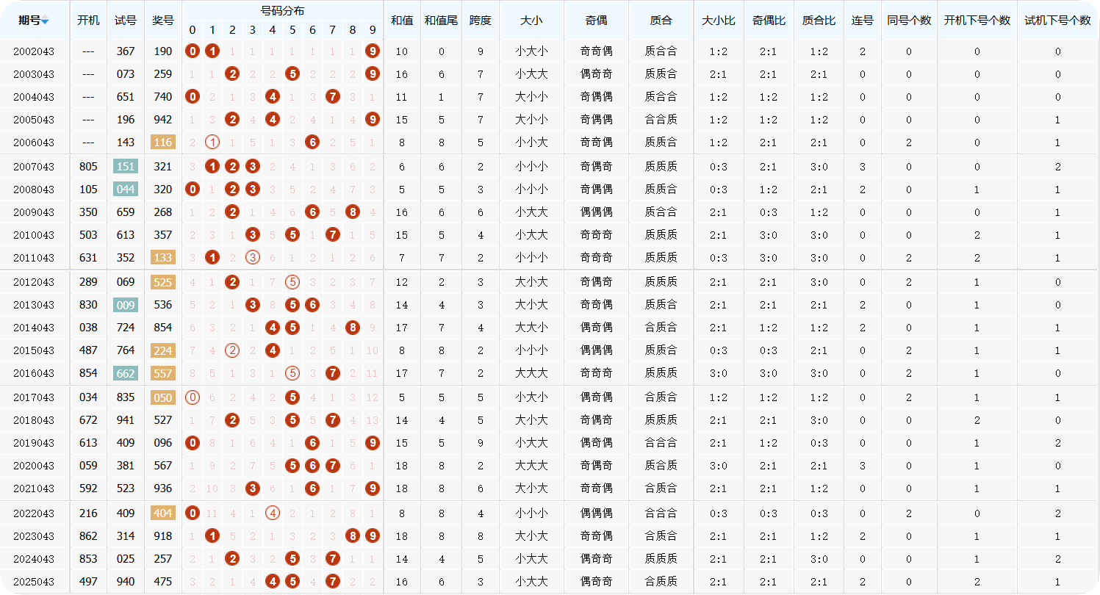Click outlined ball 3 in row 2011043
This screenshot has height=595, width=1100.
(253, 258)
